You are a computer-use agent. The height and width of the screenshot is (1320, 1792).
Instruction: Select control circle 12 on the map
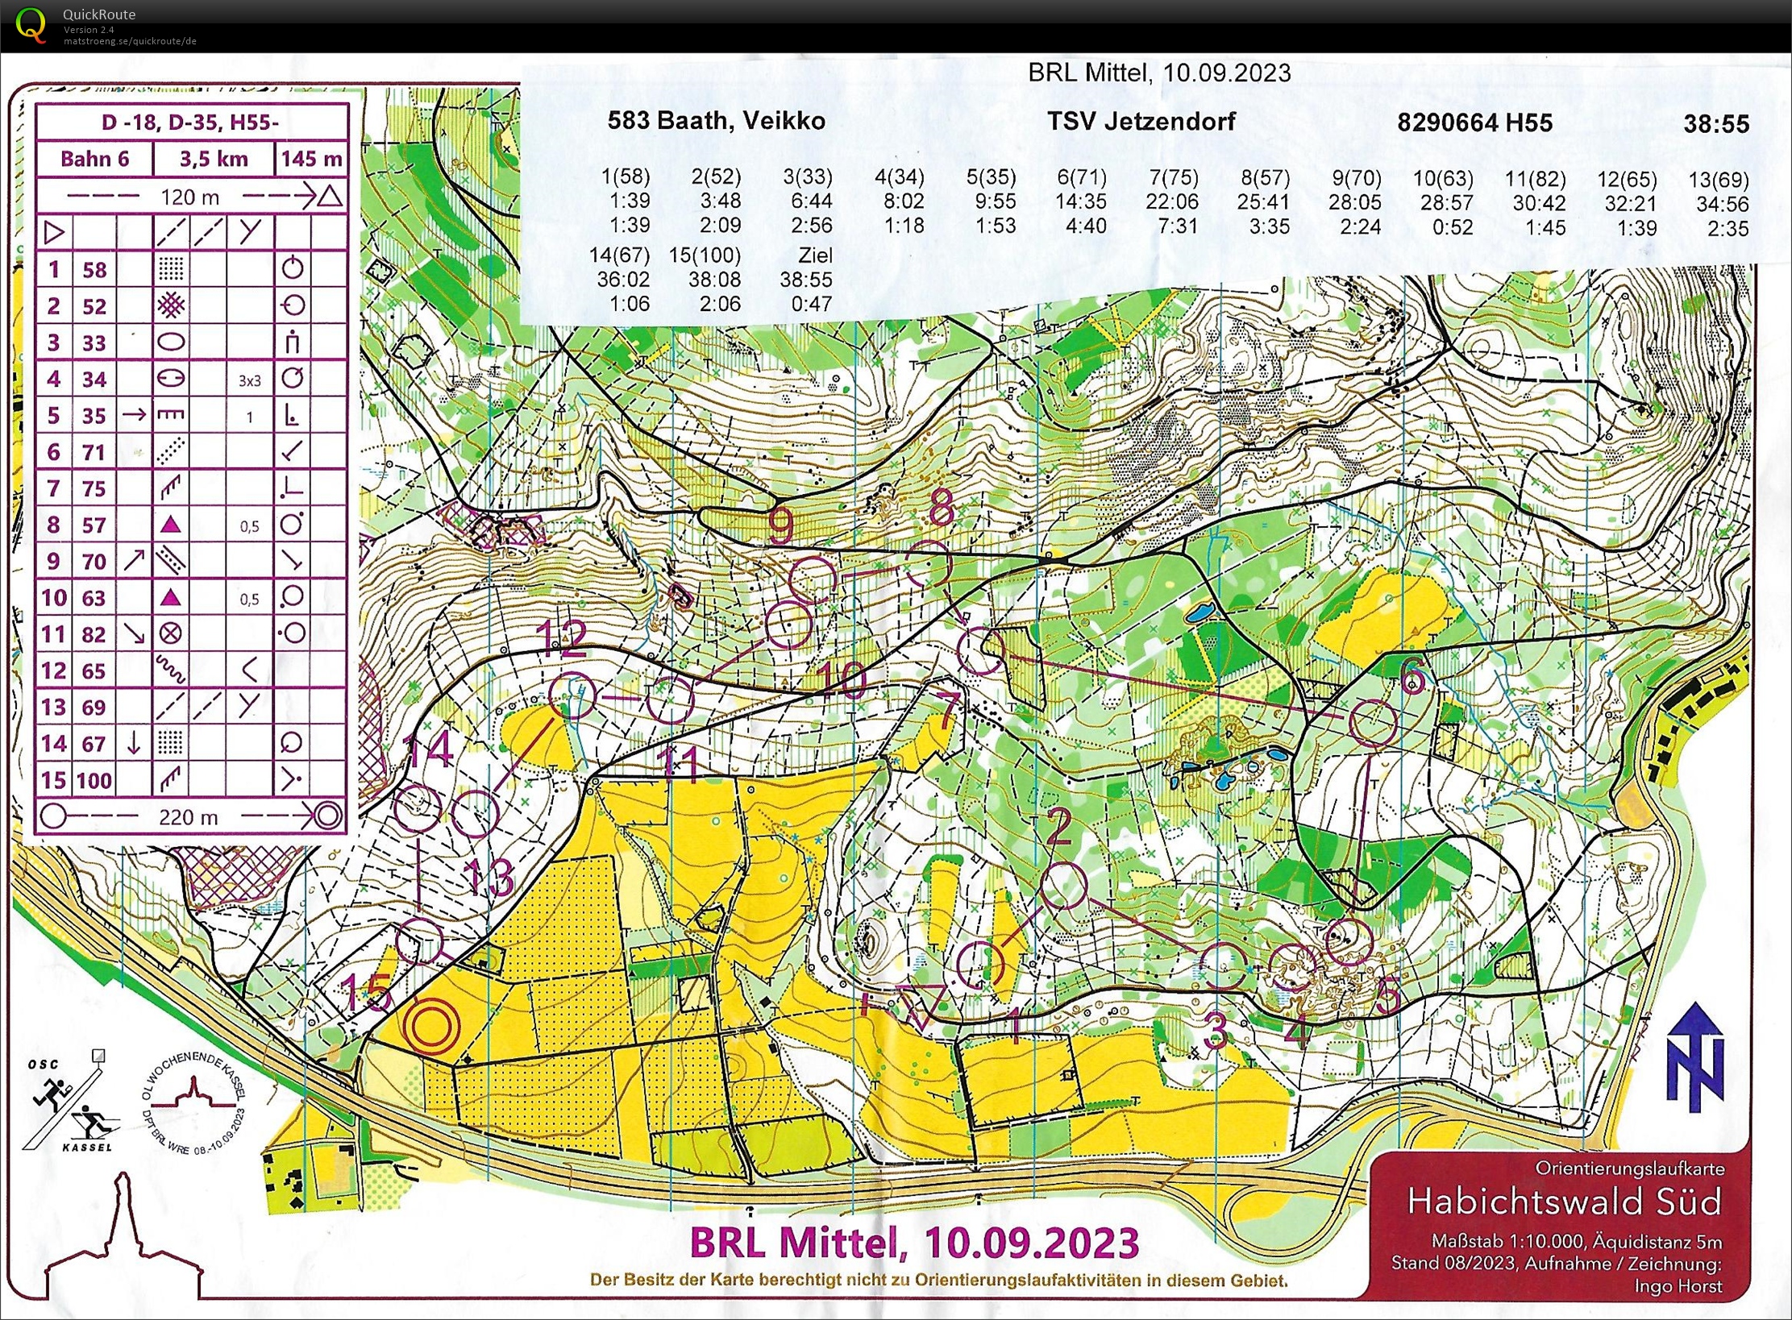572,694
